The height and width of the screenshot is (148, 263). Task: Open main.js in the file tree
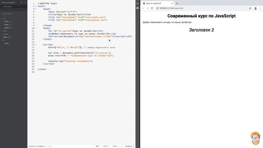pos(7,44)
